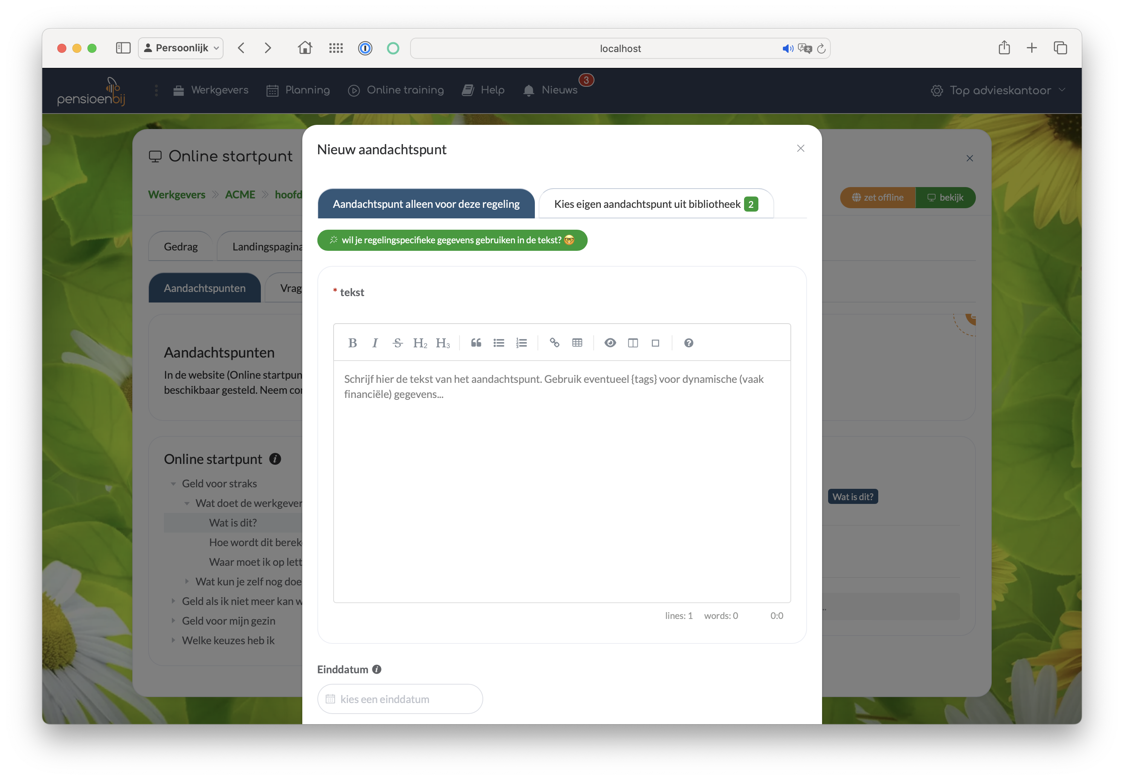The width and height of the screenshot is (1124, 780).
Task: Click the green bekijk button
Action: [945, 197]
